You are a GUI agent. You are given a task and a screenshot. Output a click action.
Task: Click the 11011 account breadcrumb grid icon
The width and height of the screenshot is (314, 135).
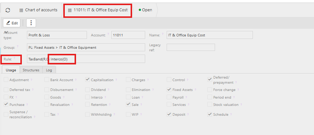click(x=70, y=10)
